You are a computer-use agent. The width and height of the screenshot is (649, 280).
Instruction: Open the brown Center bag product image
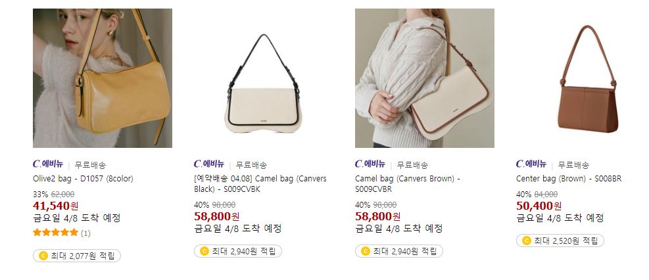tap(586, 78)
